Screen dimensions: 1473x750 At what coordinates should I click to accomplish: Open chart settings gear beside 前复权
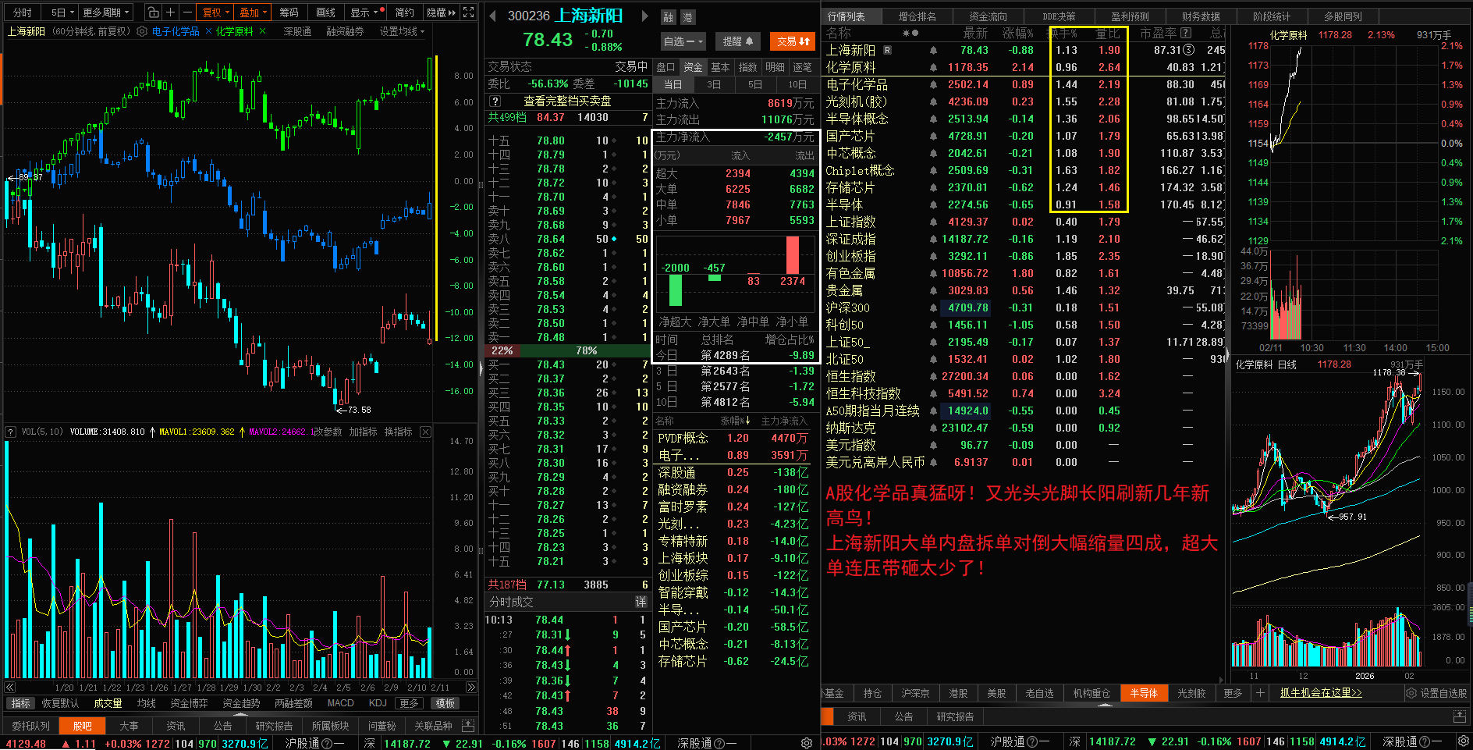(142, 31)
